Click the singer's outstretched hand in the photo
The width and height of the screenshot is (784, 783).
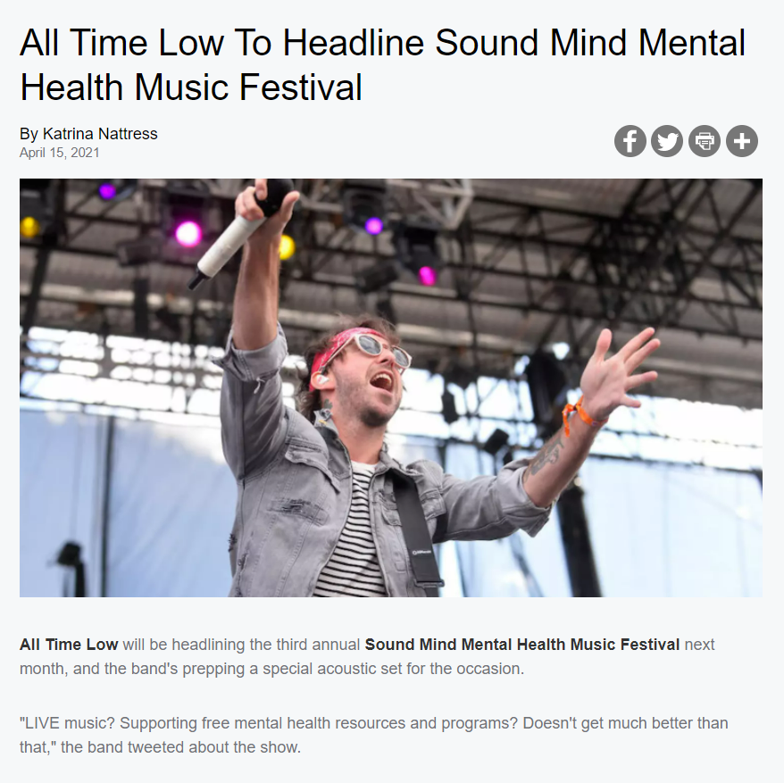click(618, 368)
